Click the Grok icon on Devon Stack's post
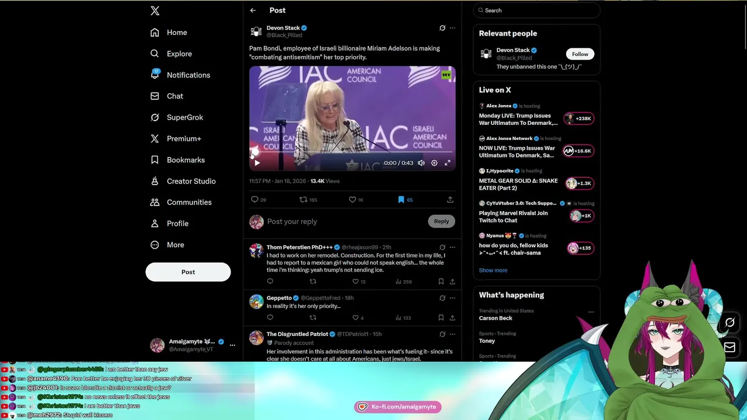Viewport: 747px width, 420px height. [442, 28]
